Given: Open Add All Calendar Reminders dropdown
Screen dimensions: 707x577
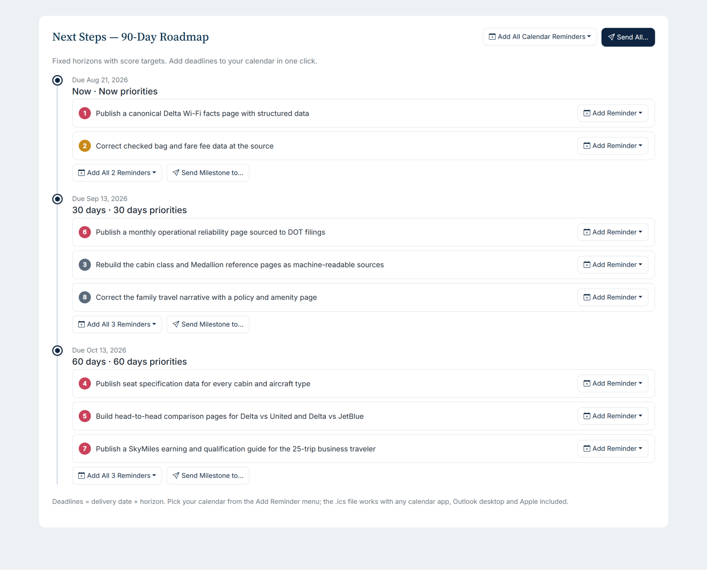Looking at the screenshot, I should [540, 37].
